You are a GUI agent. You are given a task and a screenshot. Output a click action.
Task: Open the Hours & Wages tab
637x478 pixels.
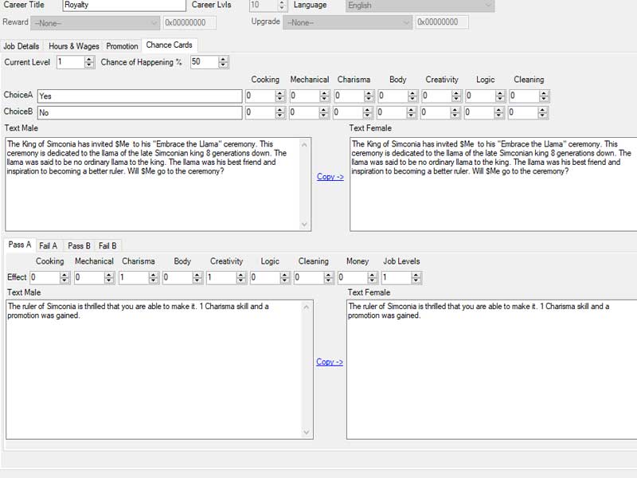[74, 46]
